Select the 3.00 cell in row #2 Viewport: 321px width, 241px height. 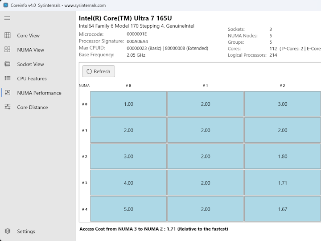click(x=128, y=156)
